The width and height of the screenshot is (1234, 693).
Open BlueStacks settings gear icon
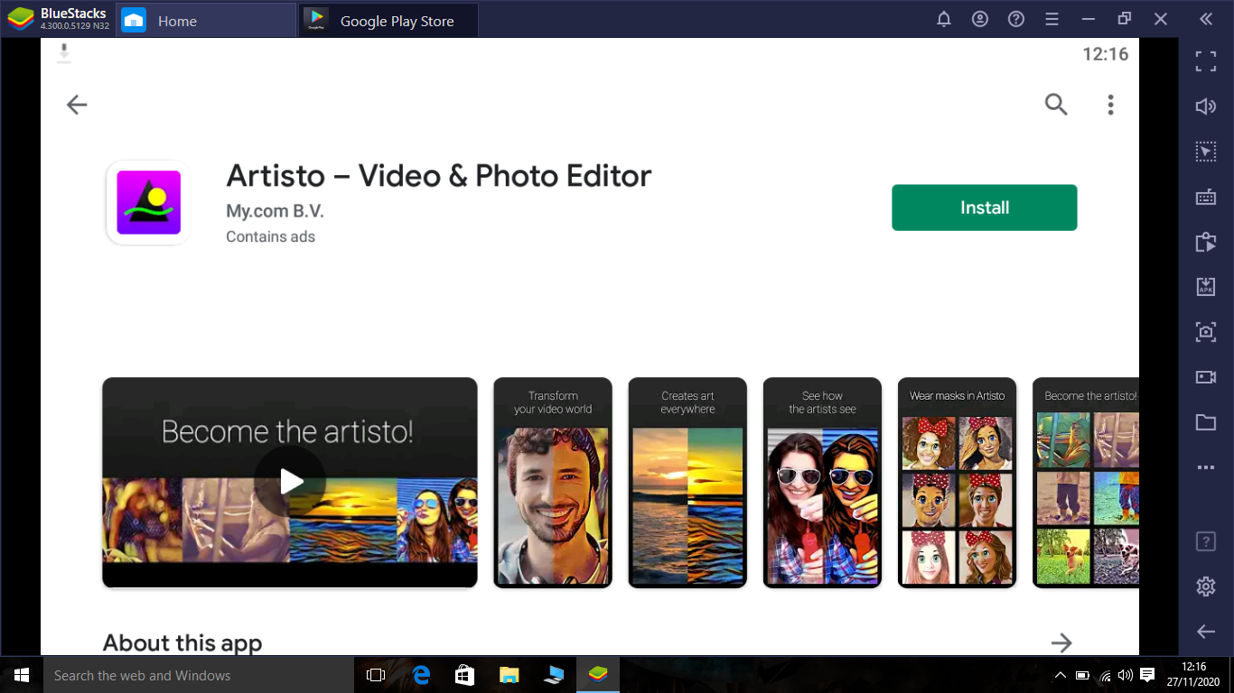1206,587
